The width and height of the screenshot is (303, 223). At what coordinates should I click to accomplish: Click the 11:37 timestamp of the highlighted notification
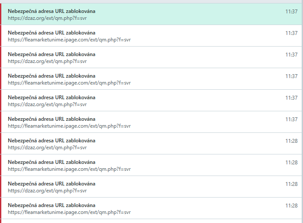point(291,11)
